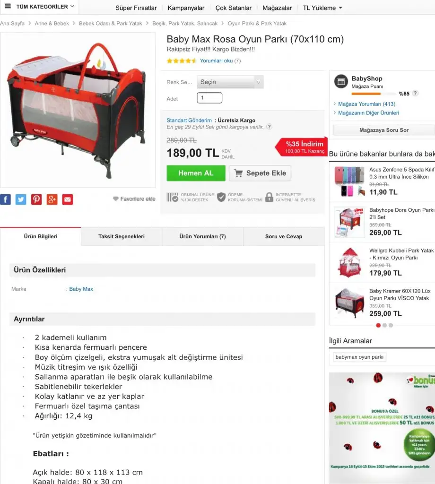Open the Soru ve Cevap tab
This screenshot has width=435, height=484.
click(x=284, y=236)
